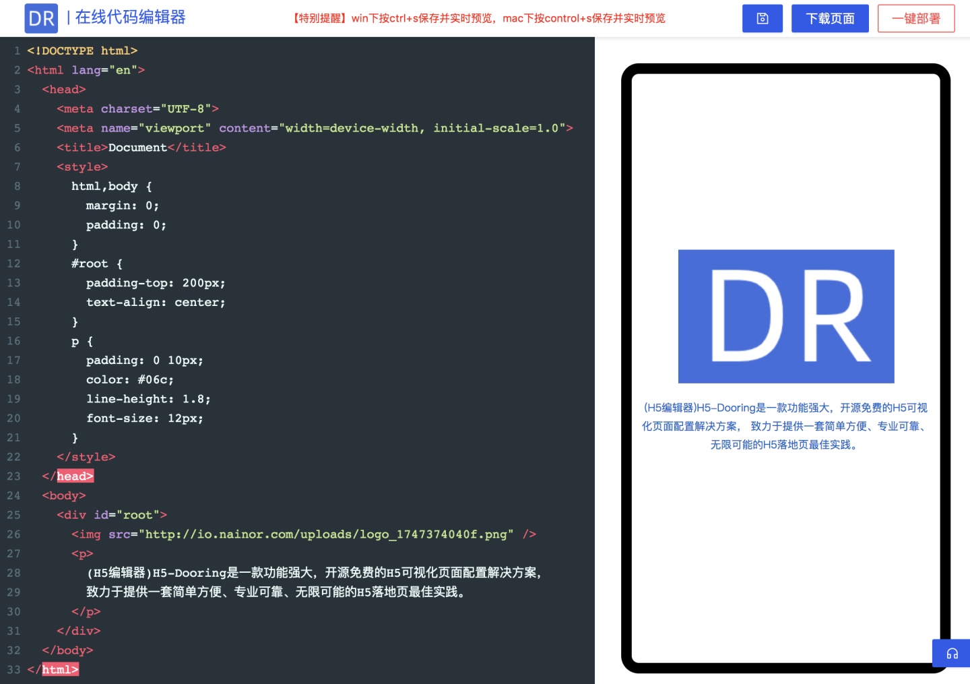This screenshot has height=684, width=970.
Task: Click the div id="root" code line
Action: click(x=112, y=515)
